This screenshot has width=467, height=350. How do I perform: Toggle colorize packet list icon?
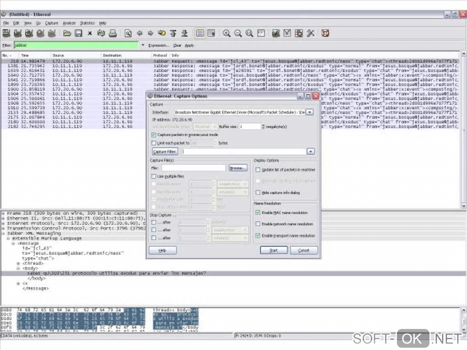200,33
